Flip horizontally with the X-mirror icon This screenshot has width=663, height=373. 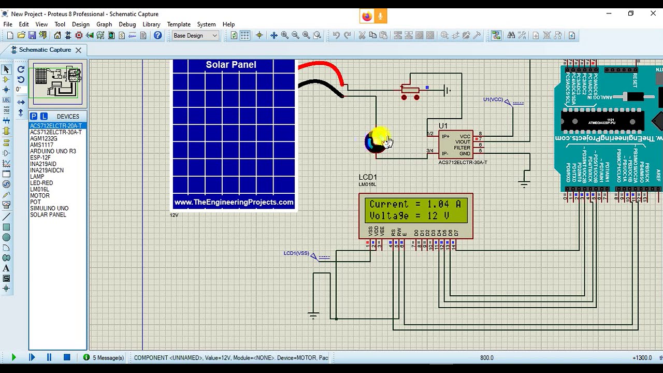(x=21, y=102)
